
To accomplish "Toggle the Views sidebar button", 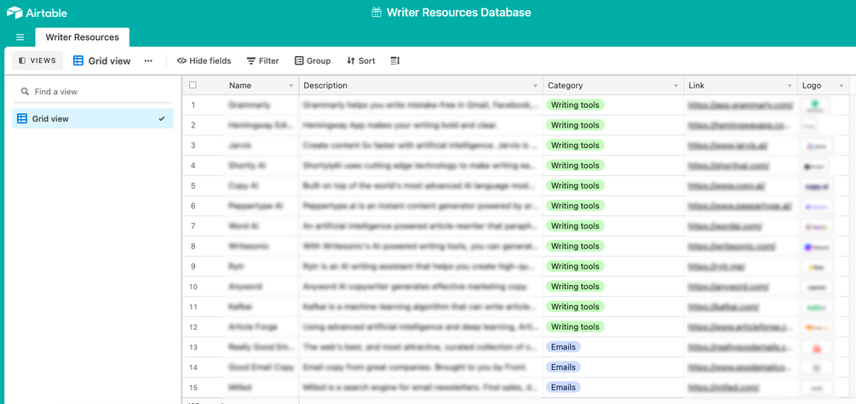I will click(x=37, y=60).
